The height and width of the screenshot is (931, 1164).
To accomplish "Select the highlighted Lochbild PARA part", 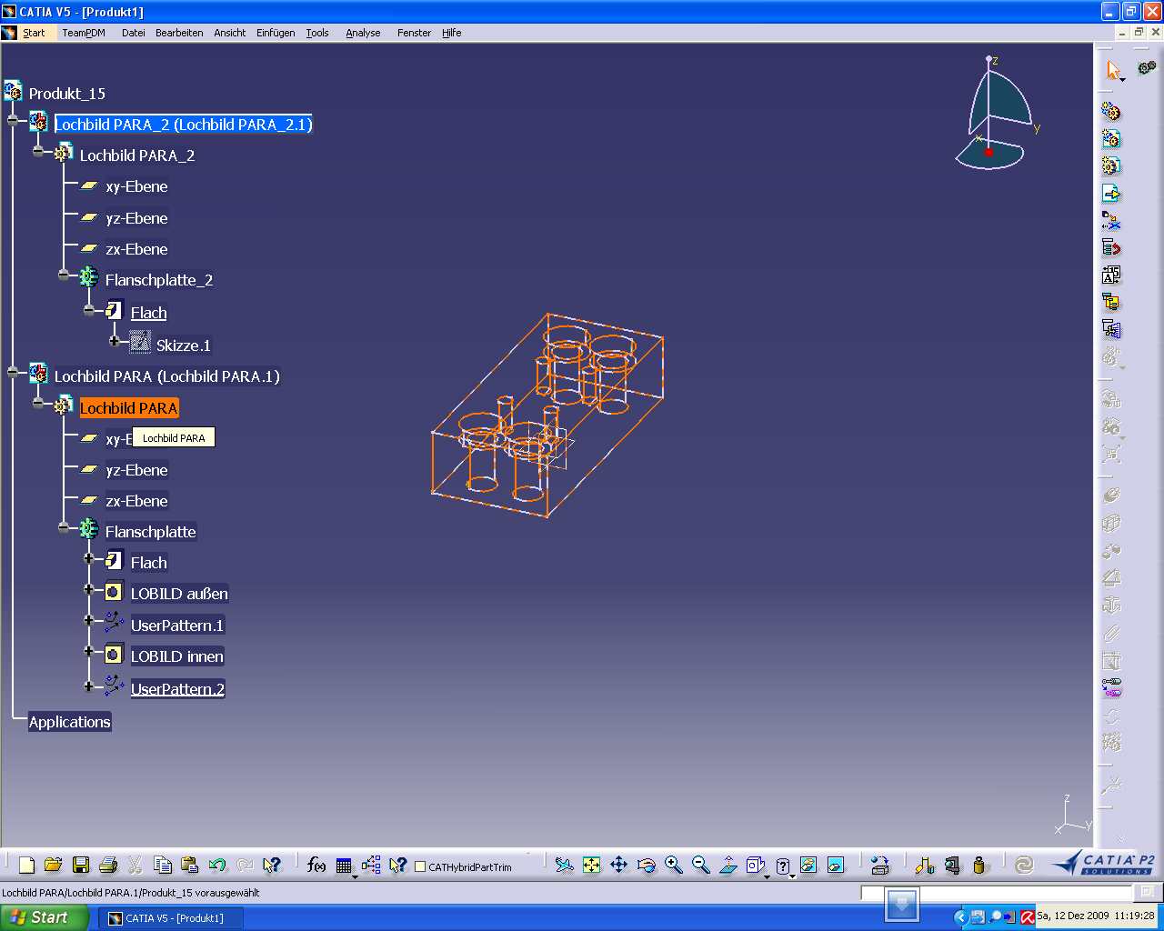I will [x=128, y=408].
